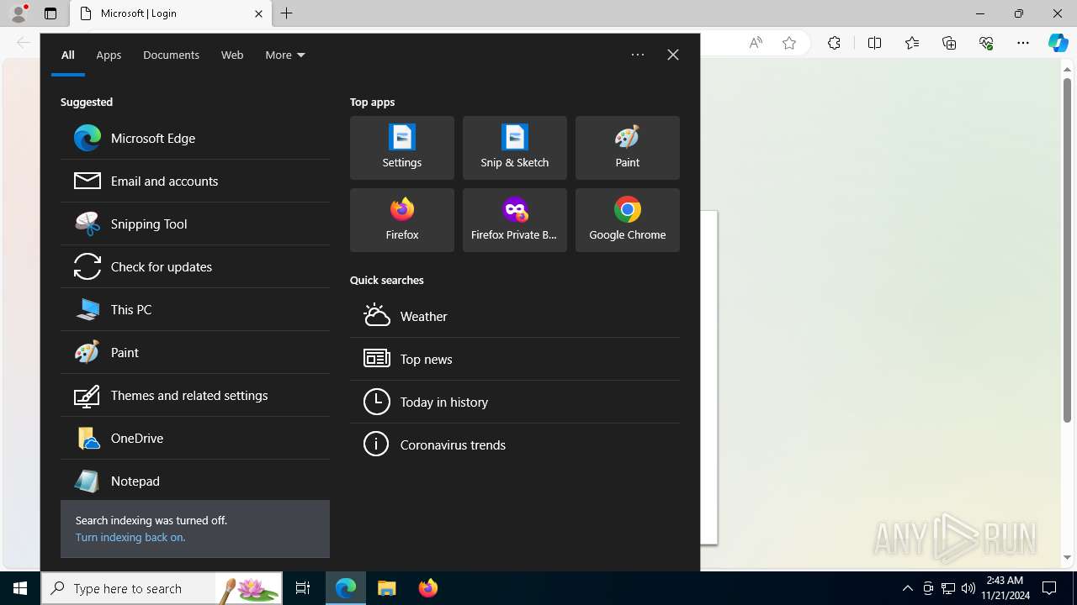The height and width of the screenshot is (605, 1077).
Task: Open File Explorer from taskbar
Action: pyautogui.click(x=387, y=588)
